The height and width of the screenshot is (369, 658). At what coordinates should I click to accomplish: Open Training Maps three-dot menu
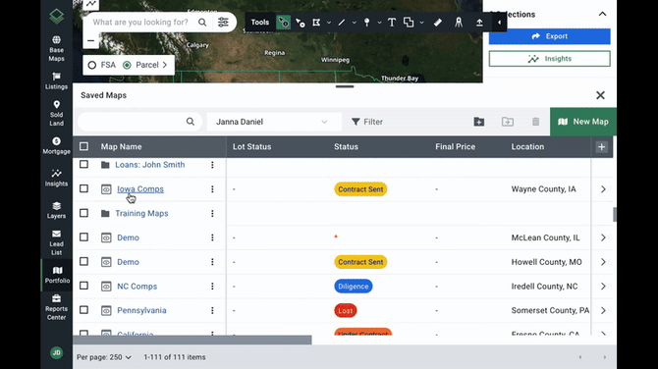[x=212, y=213]
